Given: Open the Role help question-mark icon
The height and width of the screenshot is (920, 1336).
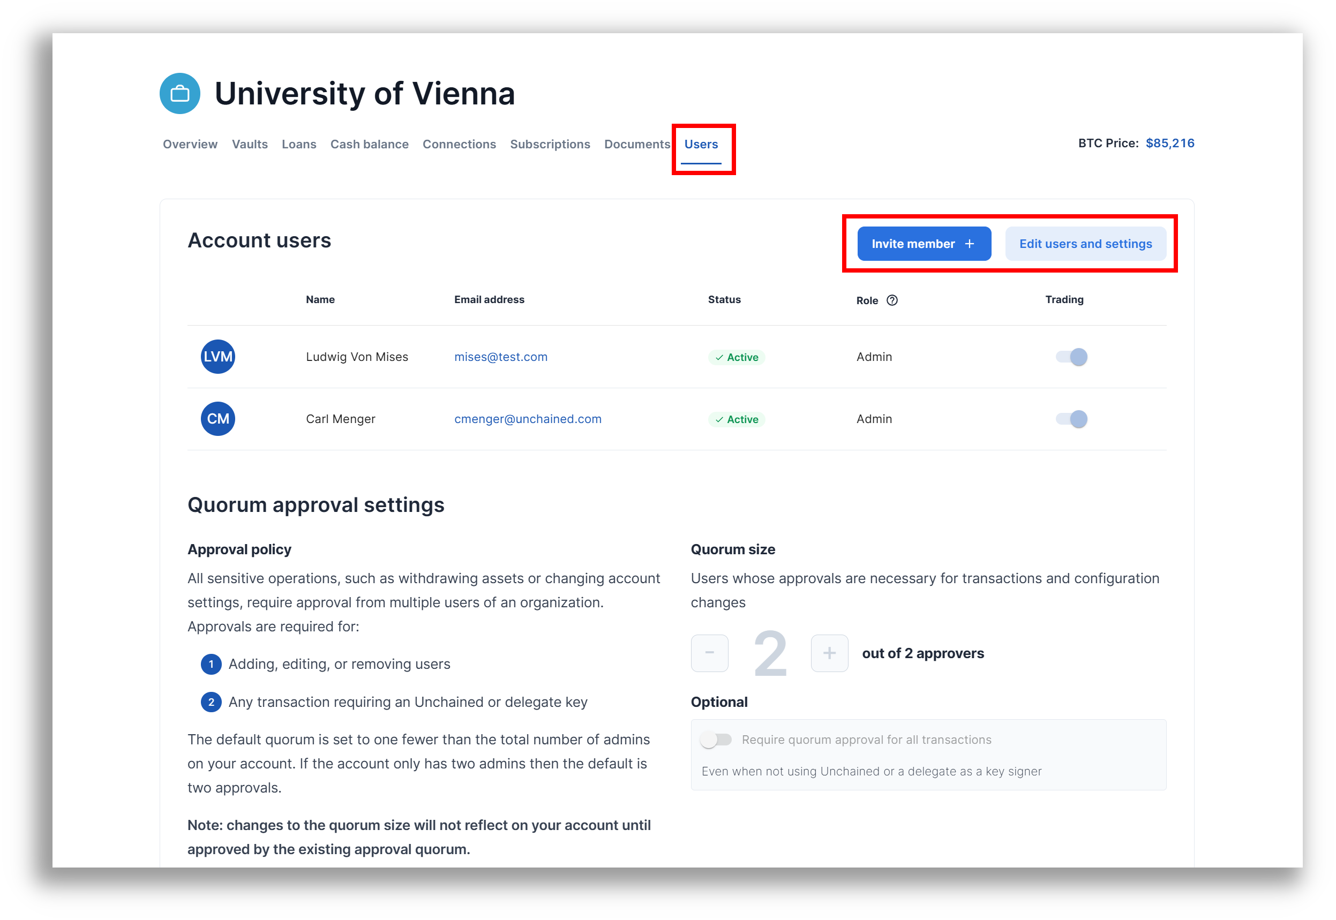Looking at the screenshot, I should tap(891, 300).
